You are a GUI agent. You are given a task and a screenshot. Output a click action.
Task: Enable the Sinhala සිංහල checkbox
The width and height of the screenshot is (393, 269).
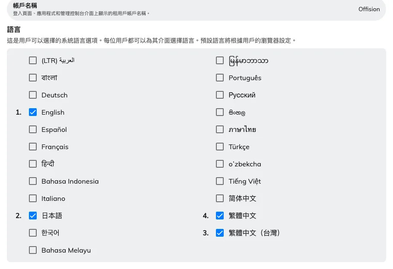tap(220, 112)
